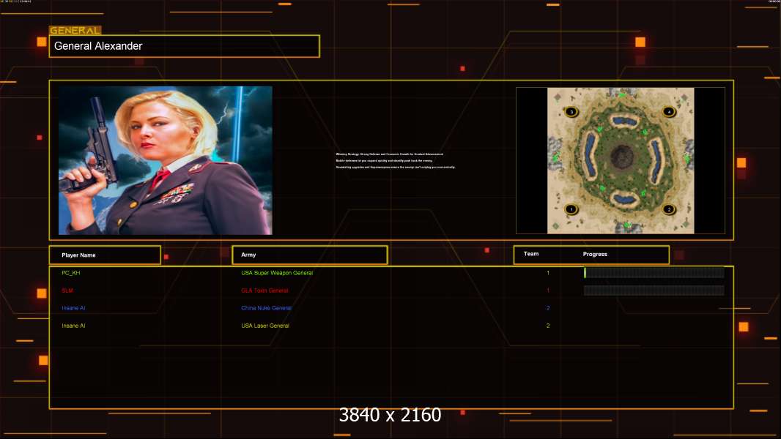This screenshot has width=781, height=439.
Task: Click the Winning Strategy text line
Action: 390,154
